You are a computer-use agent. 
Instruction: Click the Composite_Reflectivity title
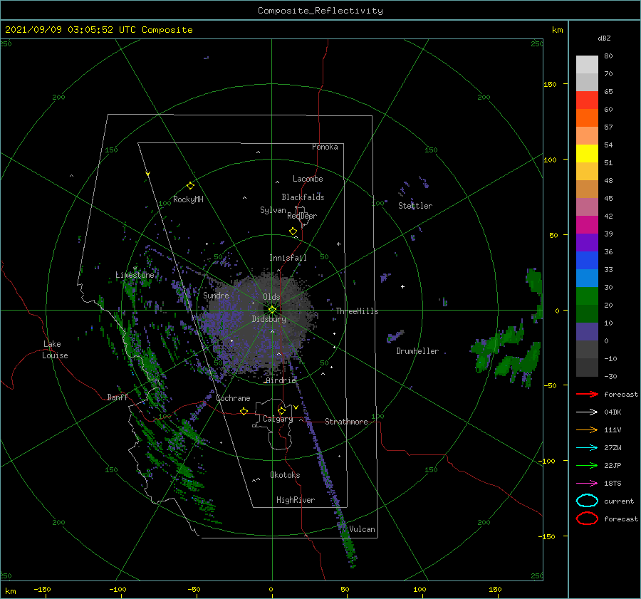tap(320, 11)
